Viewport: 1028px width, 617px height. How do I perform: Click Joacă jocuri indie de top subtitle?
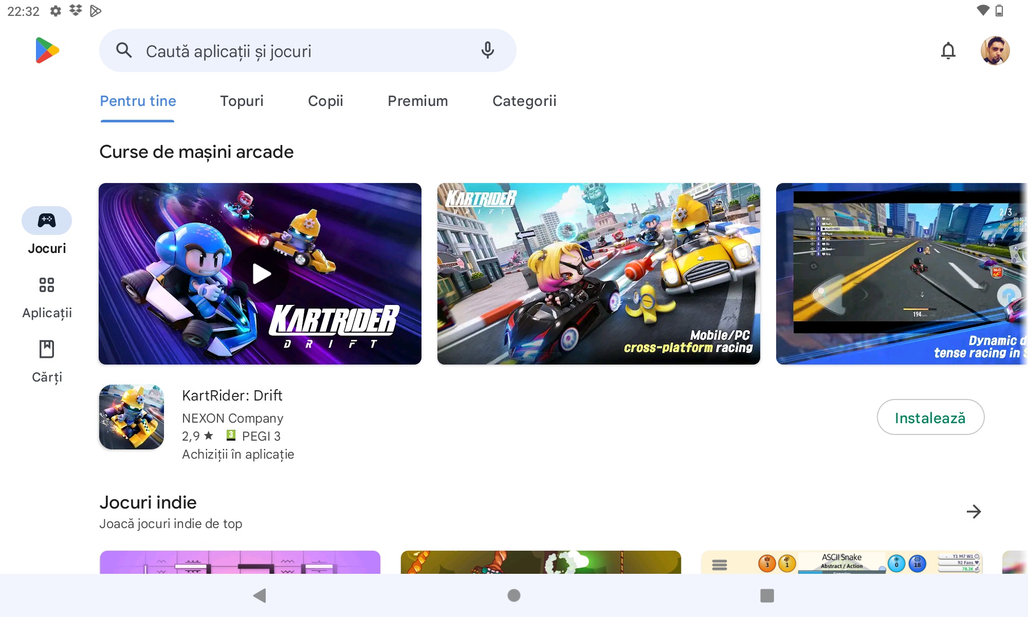[x=171, y=523]
